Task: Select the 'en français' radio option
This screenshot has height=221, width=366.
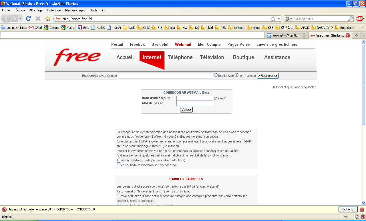Action: point(236,75)
